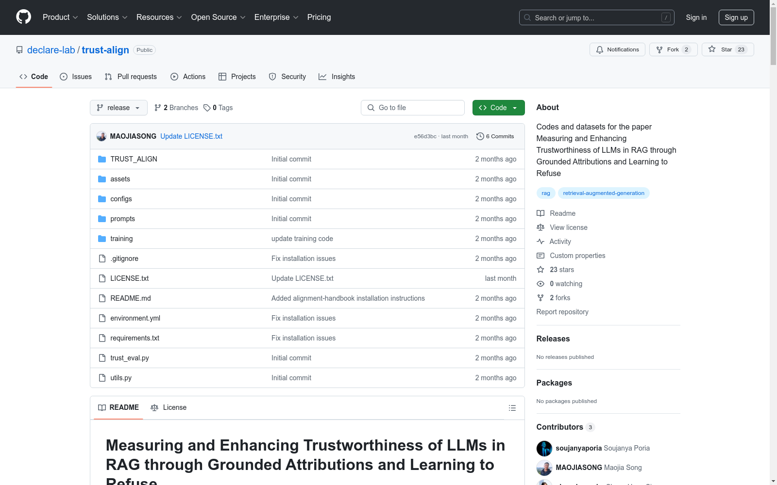Viewport: 777px width, 485px height.
Task: Expand the Solutions menu
Action: 107,17
